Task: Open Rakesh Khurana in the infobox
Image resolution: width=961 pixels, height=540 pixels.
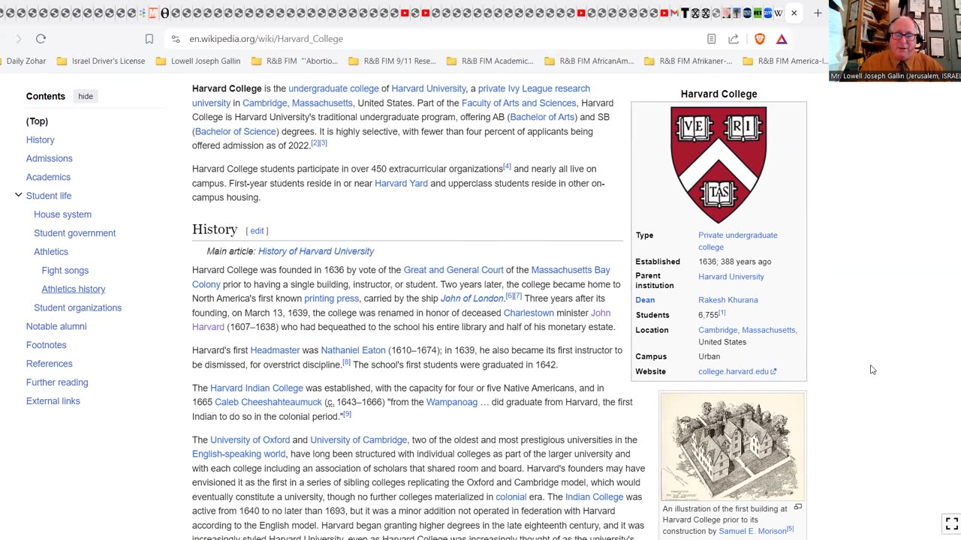Action: coord(728,300)
